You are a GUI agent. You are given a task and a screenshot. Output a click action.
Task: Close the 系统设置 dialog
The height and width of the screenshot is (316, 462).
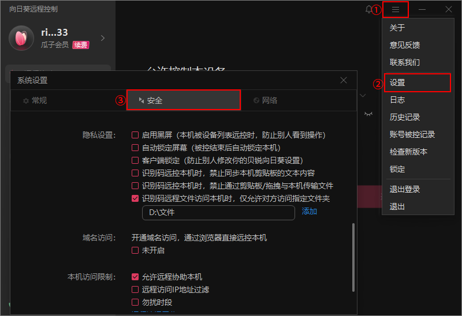click(344, 80)
